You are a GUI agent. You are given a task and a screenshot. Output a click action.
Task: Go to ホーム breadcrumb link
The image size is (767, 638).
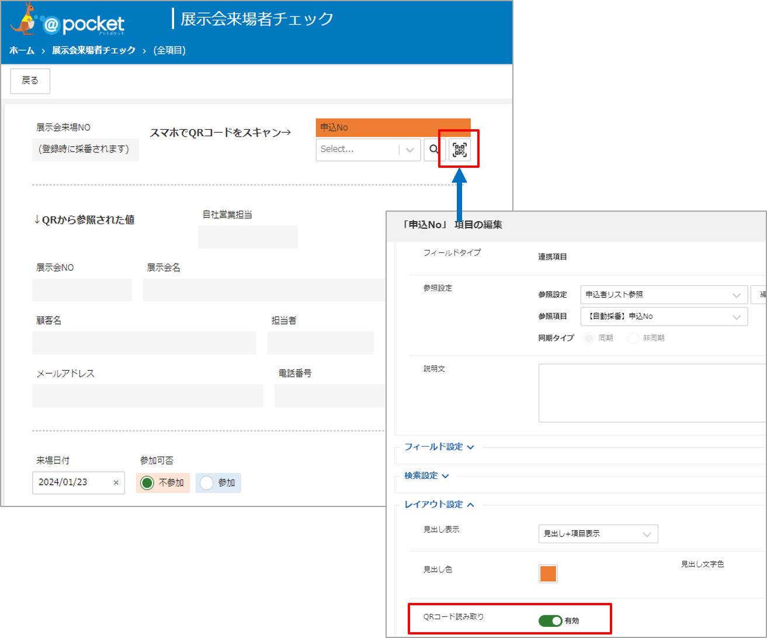coord(22,50)
